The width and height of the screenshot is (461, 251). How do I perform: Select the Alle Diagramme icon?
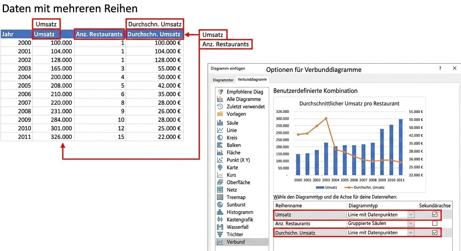220,99
